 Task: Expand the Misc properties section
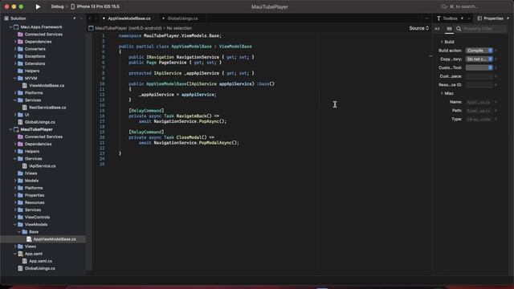pyautogui.click(x=442, y=93)
